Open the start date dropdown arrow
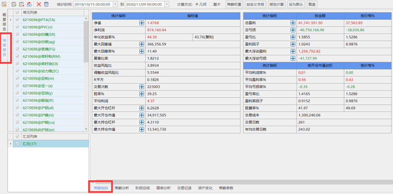This screenshot has height=194, width=393. (115, 4)
